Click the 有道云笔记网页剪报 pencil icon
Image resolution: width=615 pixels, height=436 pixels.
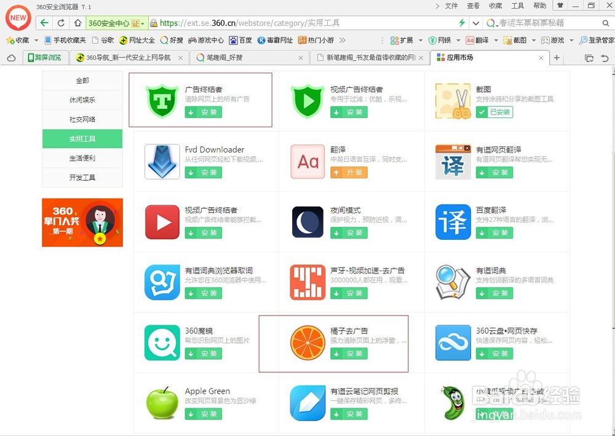308,403
